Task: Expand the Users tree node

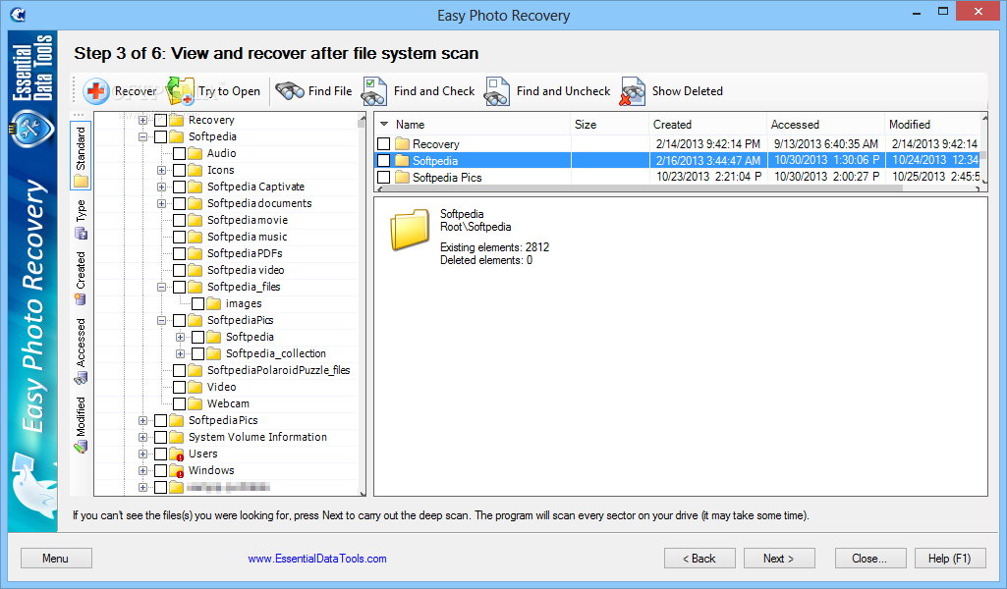Action: coord(143,454)
